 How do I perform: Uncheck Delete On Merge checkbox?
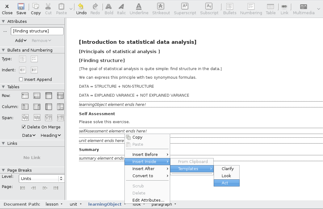click(24, 127)
